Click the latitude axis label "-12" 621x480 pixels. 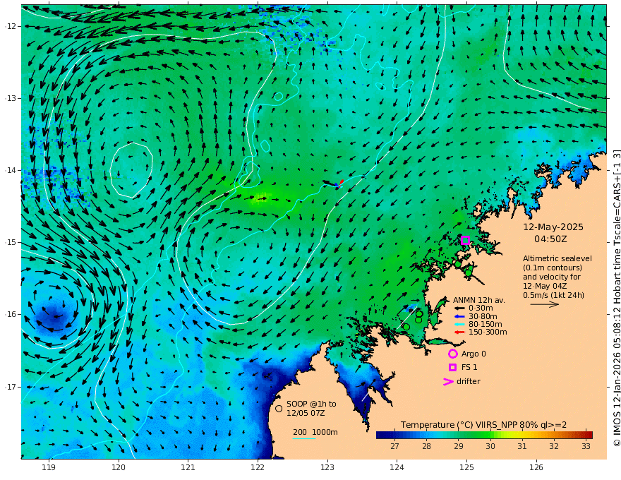point(11,26)
